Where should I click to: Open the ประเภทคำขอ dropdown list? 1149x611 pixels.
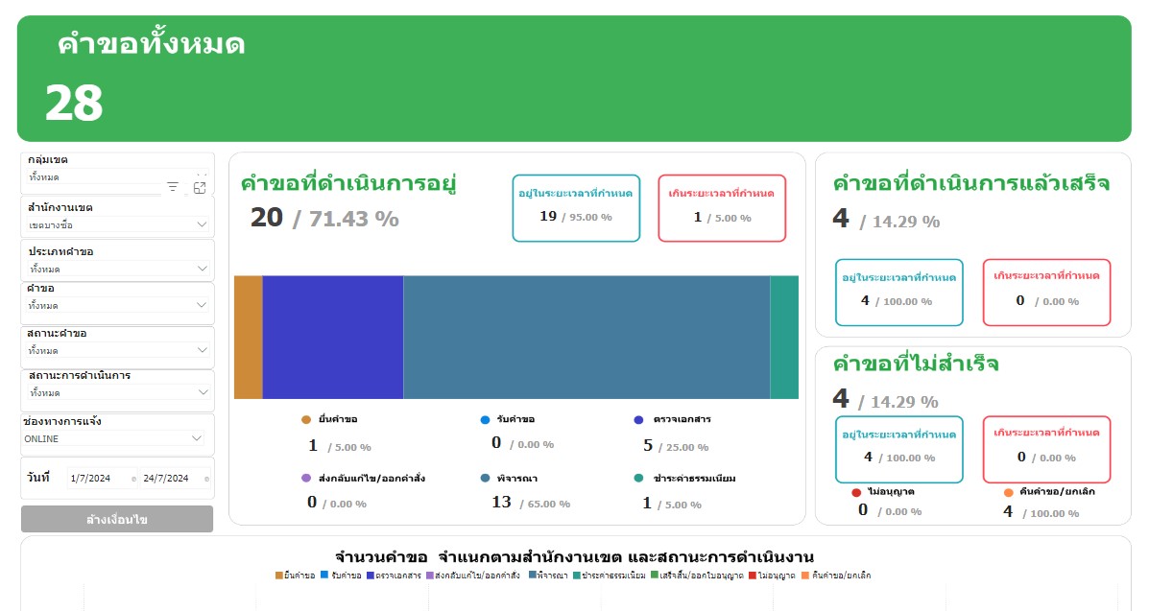(201, 269)
